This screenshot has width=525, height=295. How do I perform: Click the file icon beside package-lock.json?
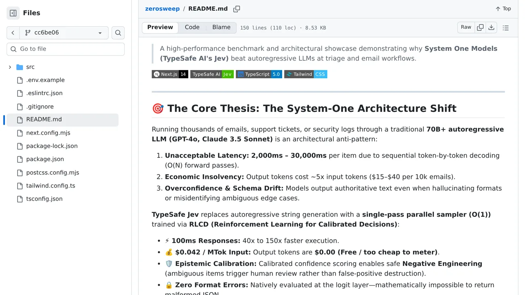click(x=20, y=146)
